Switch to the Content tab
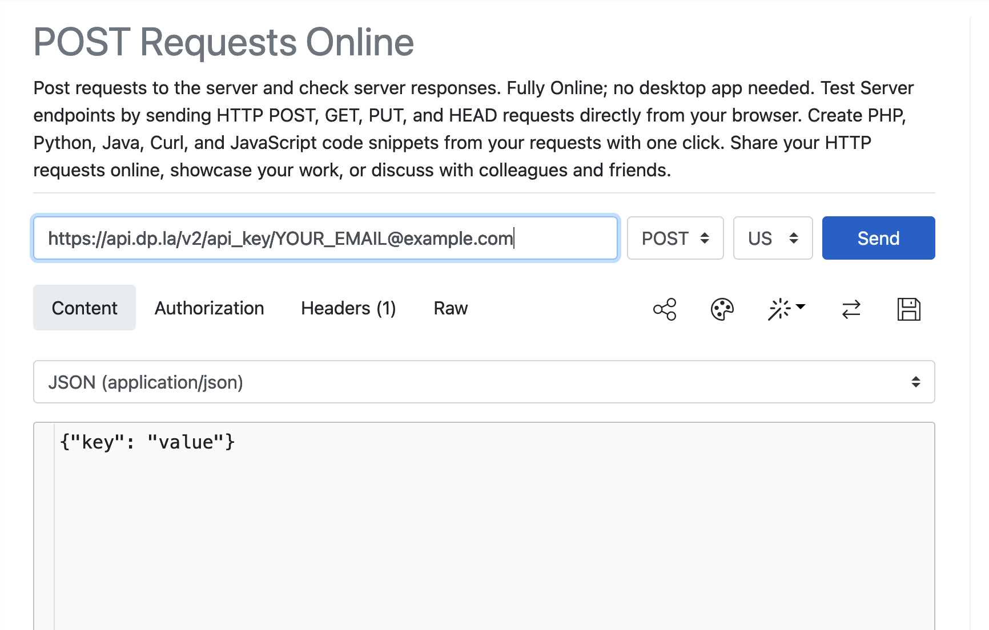The height and width of the screenshot is (630, 989). tap(85, 308)
